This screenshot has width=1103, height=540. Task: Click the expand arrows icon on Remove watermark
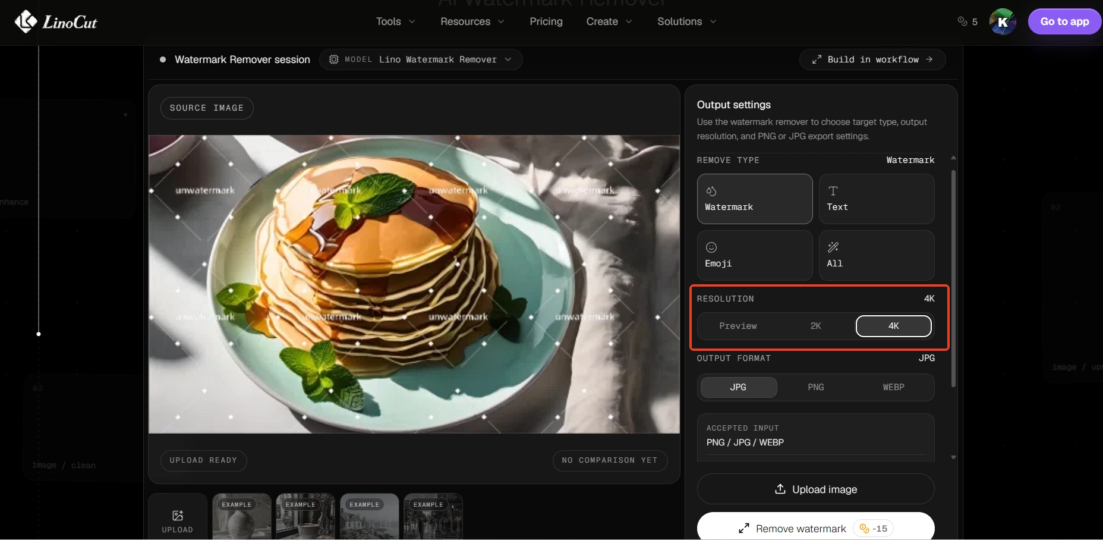(743, 528)
